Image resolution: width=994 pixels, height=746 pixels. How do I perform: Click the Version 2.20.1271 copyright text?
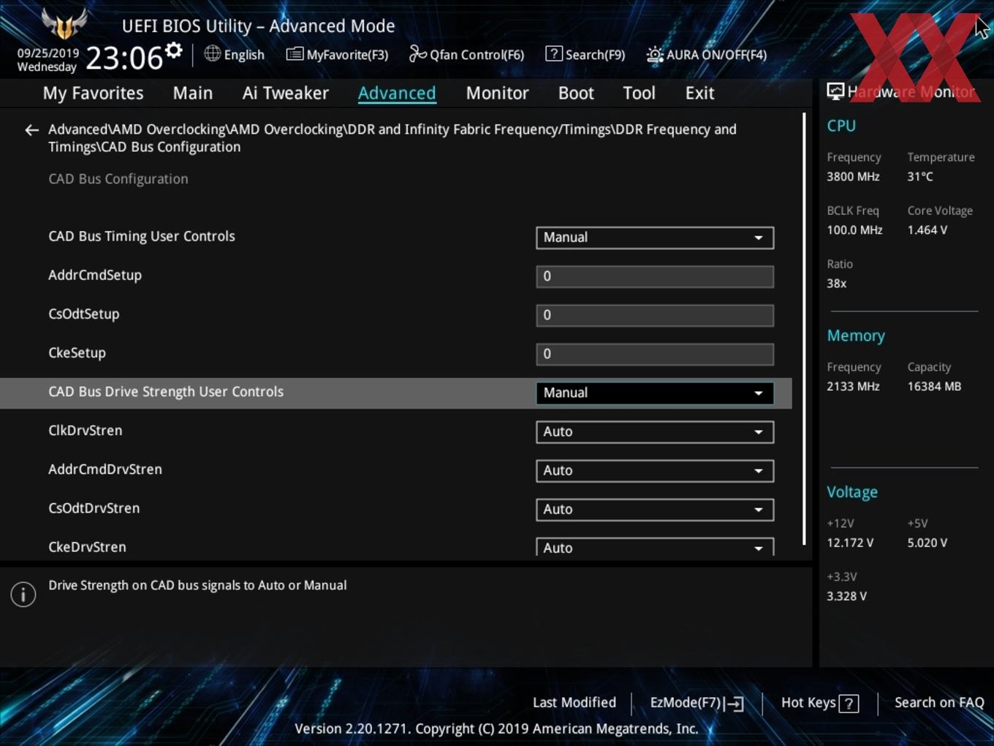496,728
